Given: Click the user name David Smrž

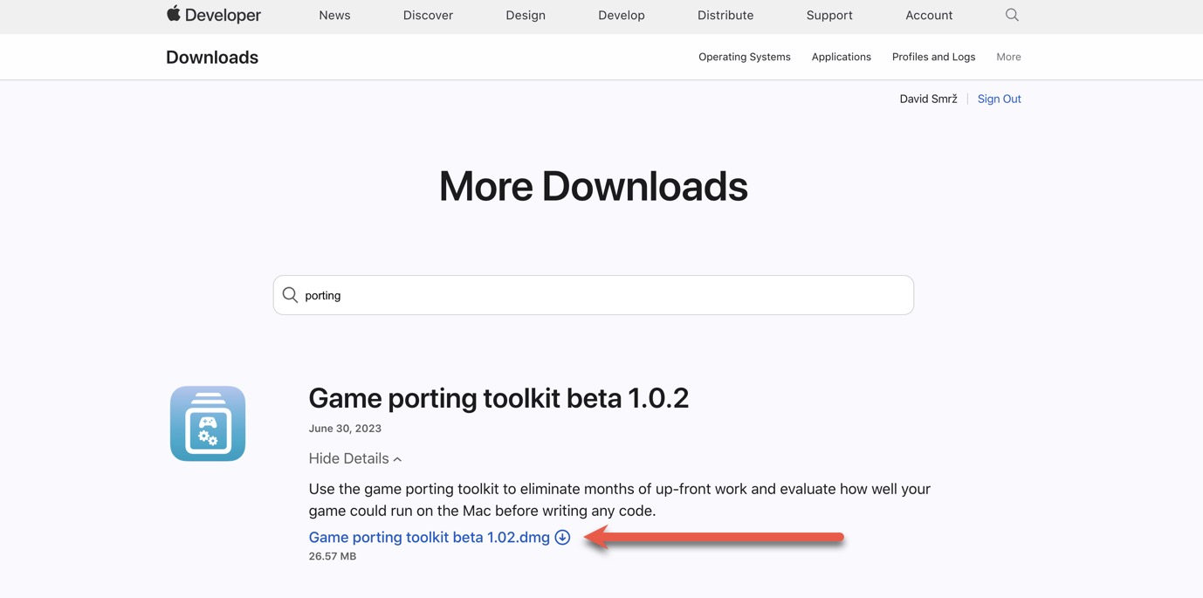Looking at the screenshot, I should [x=928, y=99].
